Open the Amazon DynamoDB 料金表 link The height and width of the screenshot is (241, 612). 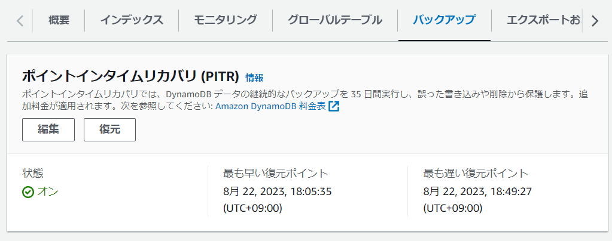click(270, 107)
